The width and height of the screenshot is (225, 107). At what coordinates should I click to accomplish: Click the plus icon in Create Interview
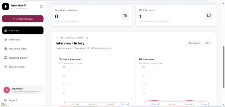tap(14, 19)
